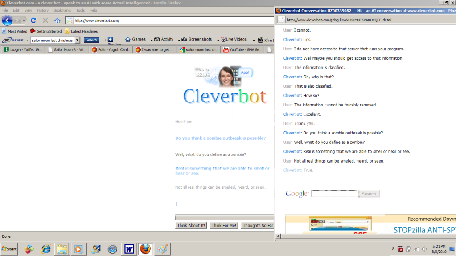This screenshot has height=256, width=456.
Task: Click the horizontal scrollbar left arrow
Action: click(x=278, y=236)
